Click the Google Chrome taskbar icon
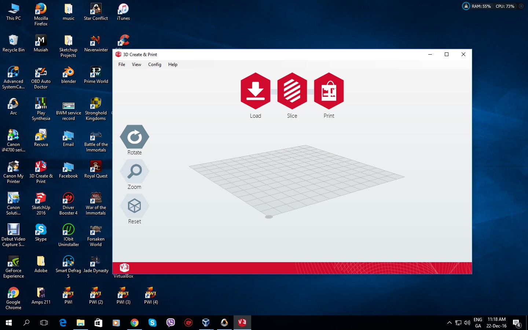The image size is (528, 330). coord(135,323)
